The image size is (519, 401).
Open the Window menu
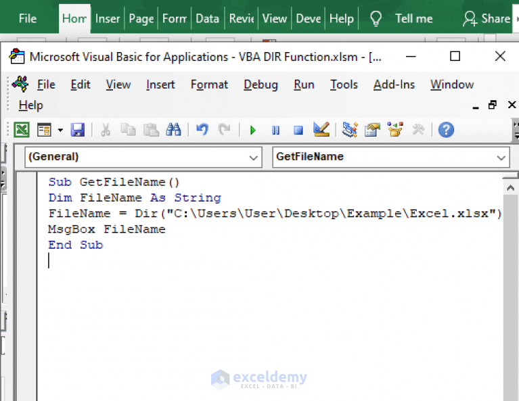pyautogui.click(x=452, y=85)
